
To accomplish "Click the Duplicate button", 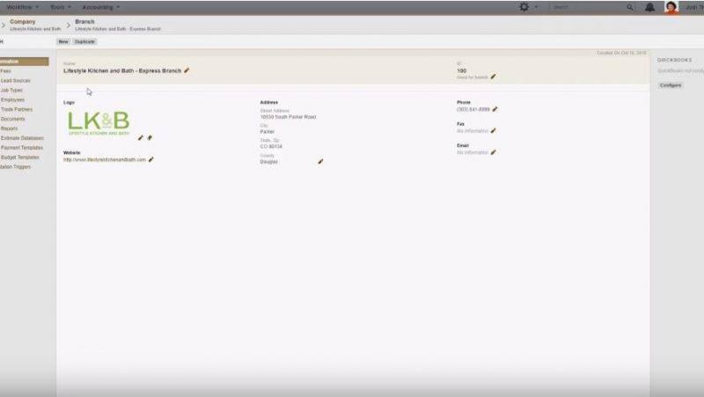I will point(85,41).
